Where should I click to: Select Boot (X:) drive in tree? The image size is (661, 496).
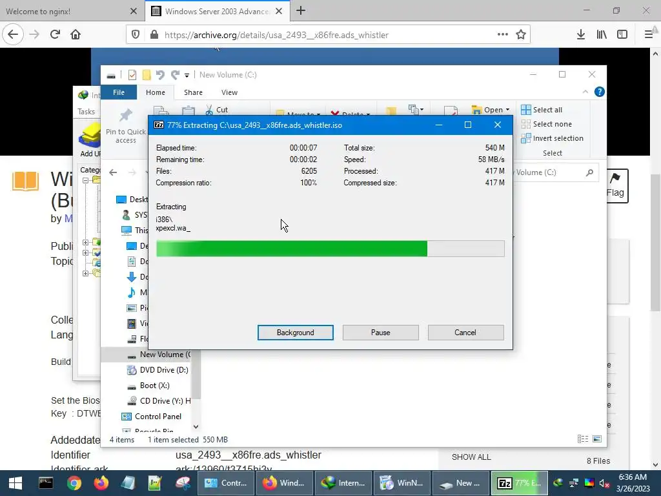(148, 386)
